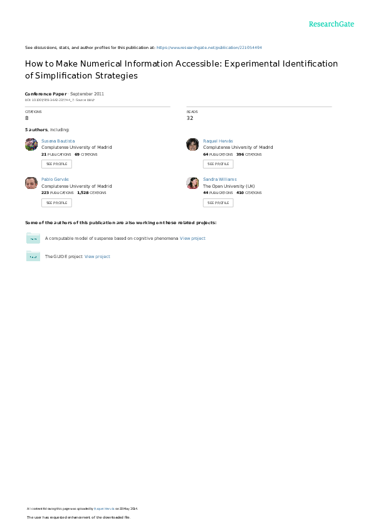Click the suspense model project folder icon
This screenshot has width=373, height=528.
(x=33, y=238)
